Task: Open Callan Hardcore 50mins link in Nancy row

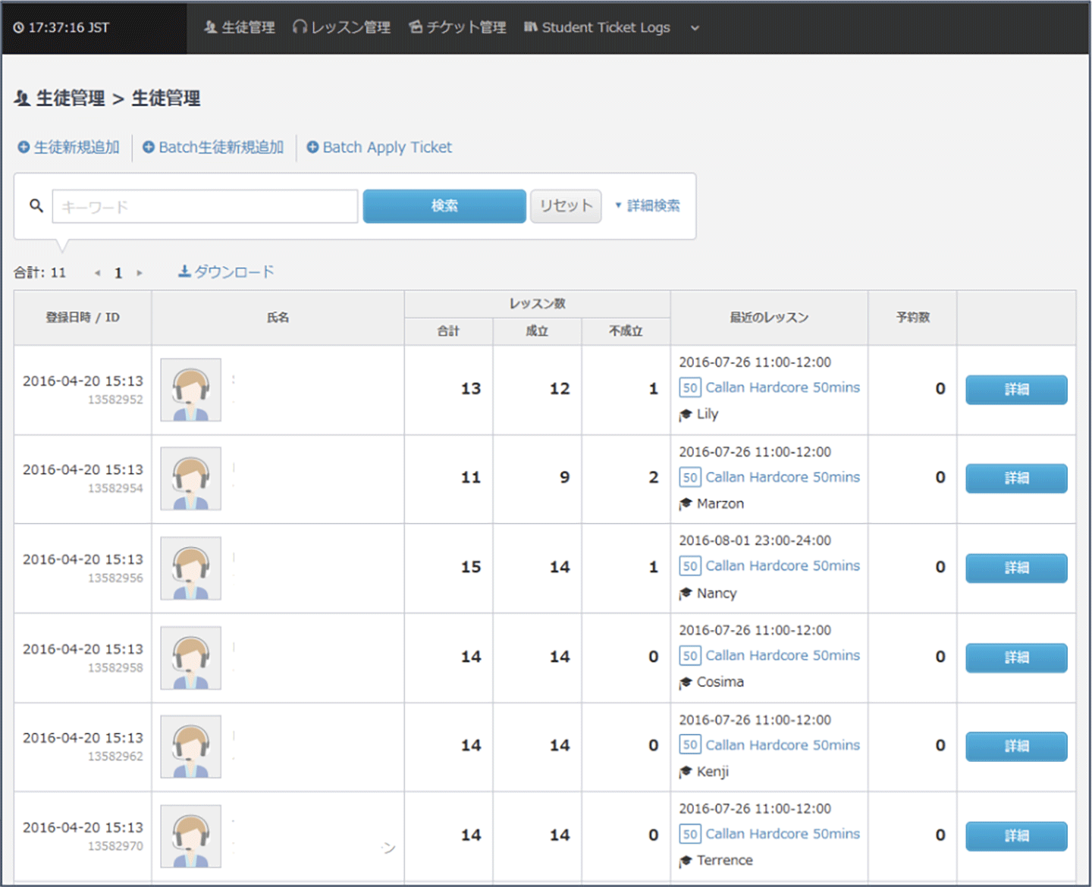Action: pos(783,566)
